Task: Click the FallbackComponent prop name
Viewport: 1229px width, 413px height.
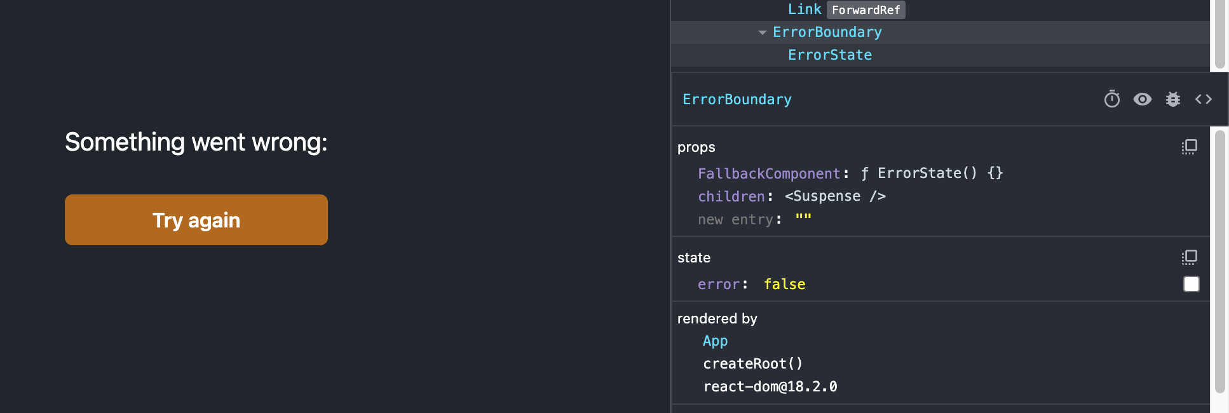Action: point(769,173)
